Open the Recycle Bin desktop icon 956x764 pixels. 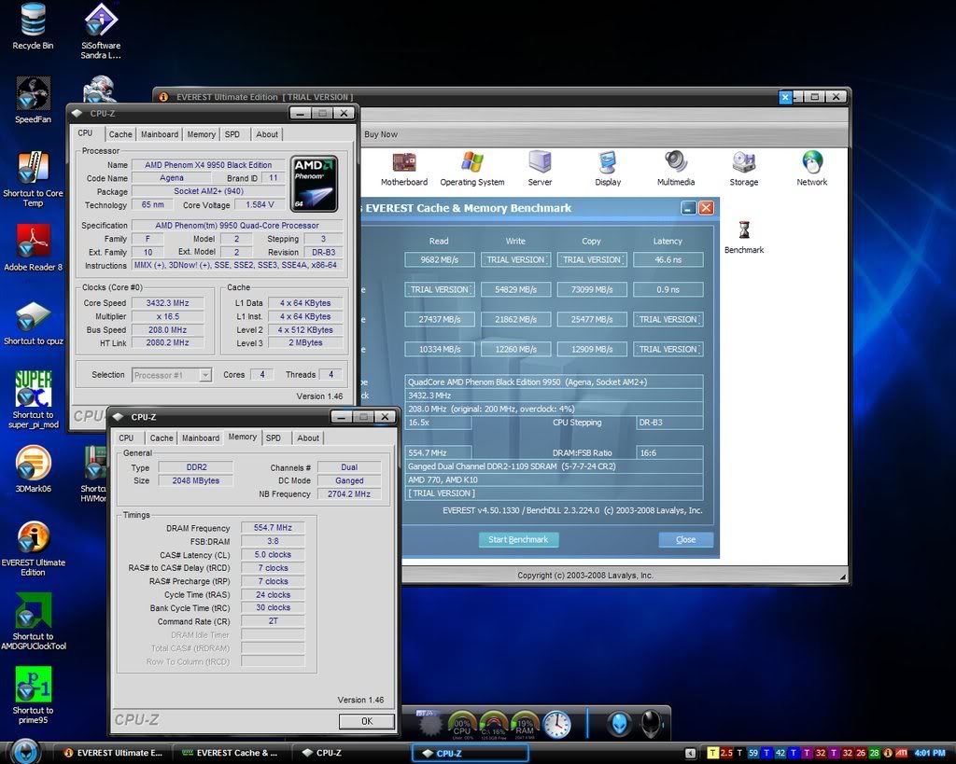pyautogui.click(x=33, y=26)
